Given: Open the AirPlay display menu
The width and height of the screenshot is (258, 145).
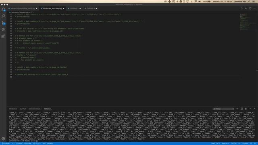Looking at the screenshot, I should coord(188,2).
